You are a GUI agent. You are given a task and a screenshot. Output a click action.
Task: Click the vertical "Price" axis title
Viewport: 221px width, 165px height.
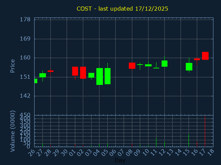(12, 66)
